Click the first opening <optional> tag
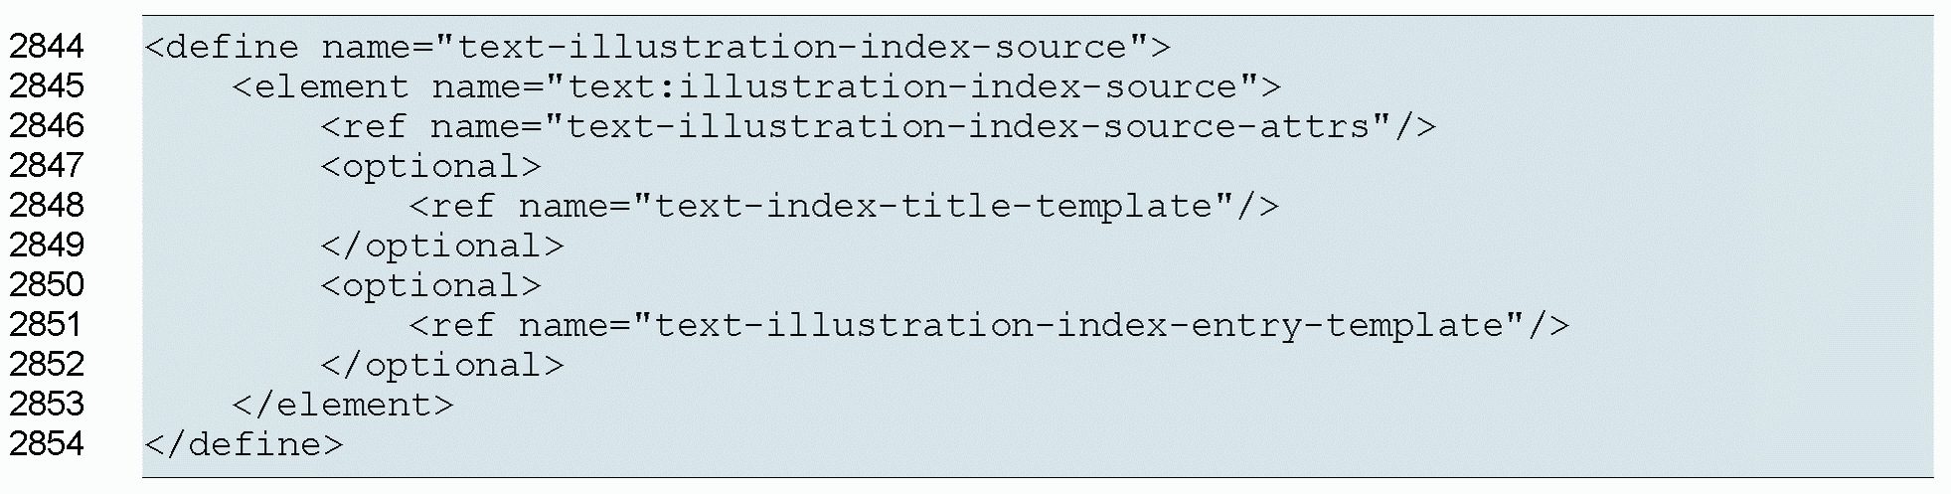The image size is (1951, 494). point(430,166)
